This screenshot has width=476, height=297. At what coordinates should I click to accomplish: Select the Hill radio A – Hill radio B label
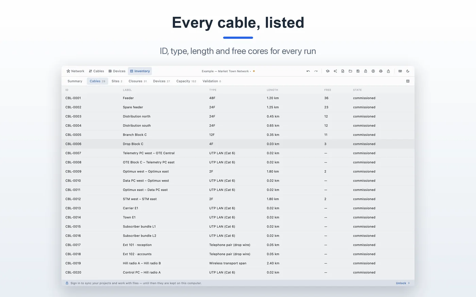tap(142, 263)
